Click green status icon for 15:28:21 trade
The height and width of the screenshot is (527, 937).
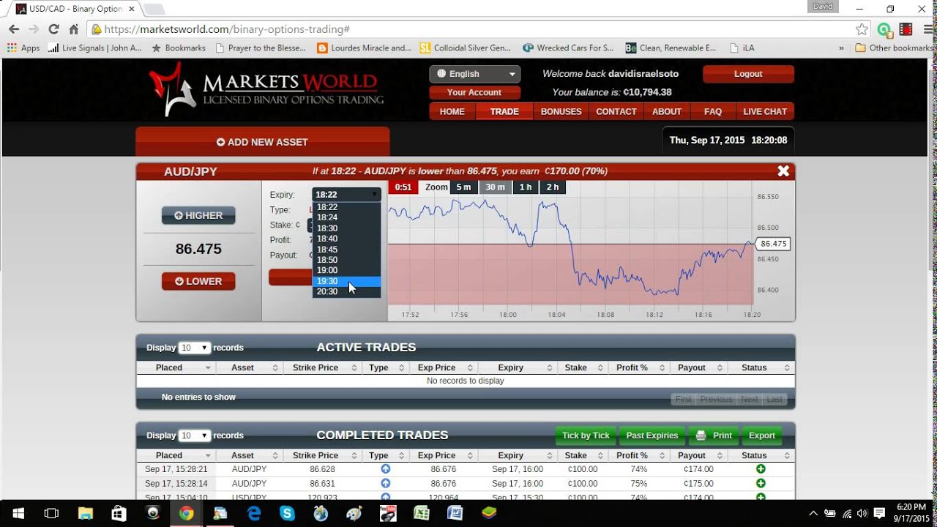[x=761, y=469]
